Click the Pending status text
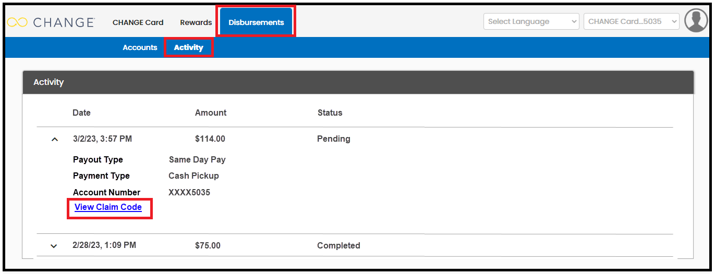Image resolution: width=715 pixels, height=274 pixels. 334,139
